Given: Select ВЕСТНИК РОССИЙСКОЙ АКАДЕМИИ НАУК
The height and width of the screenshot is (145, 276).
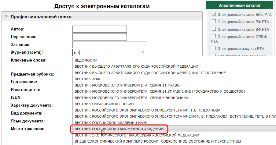Looking at the screenshot, I should click(111, 123).
